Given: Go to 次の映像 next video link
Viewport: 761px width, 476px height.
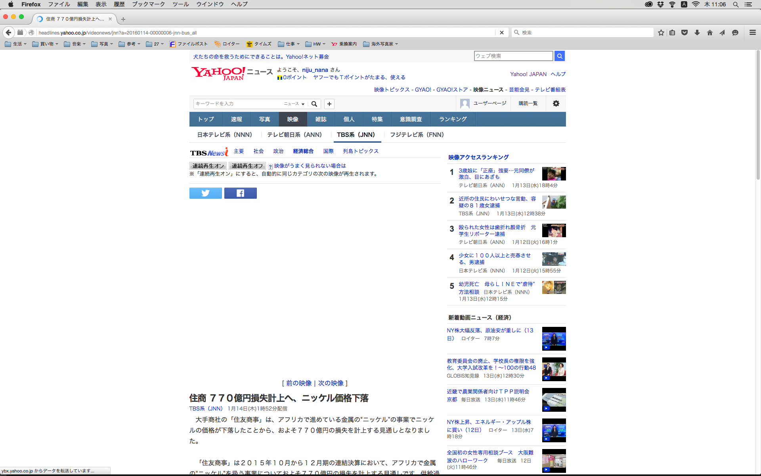Looking at the screenshot, I should point(331,383).
